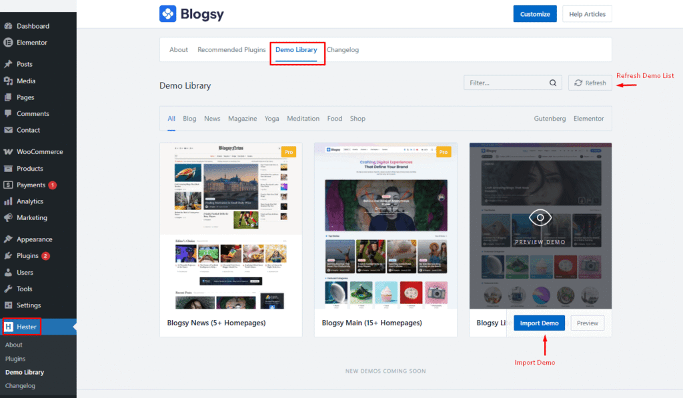Click the Posts pushpin icon
Screen dimensions: 683x398
tap(8, 64)
